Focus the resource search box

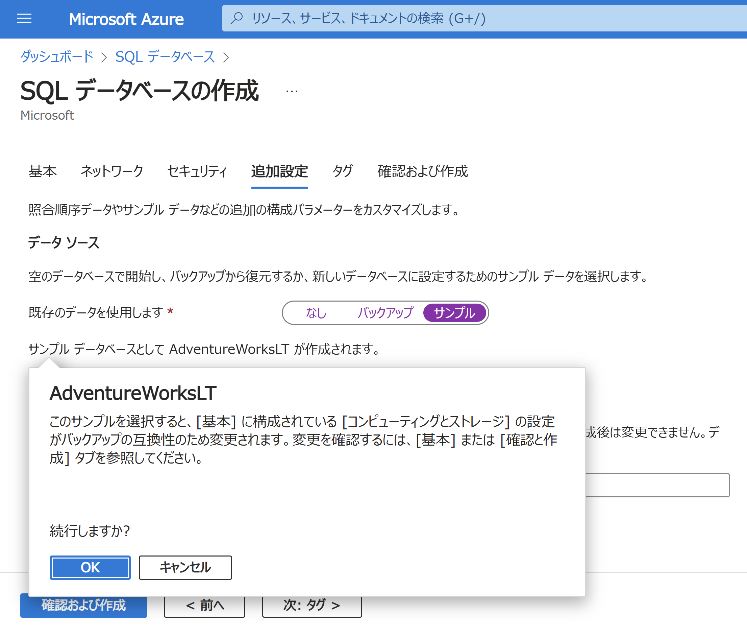(484, 18)
